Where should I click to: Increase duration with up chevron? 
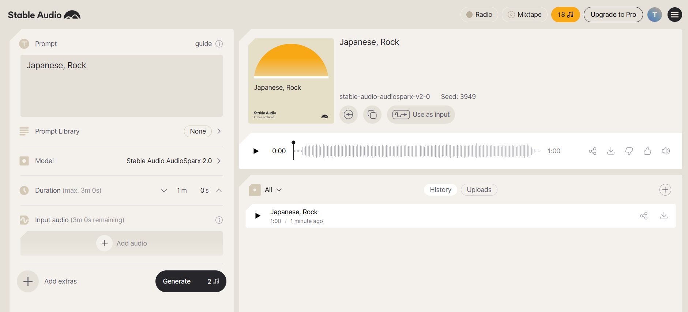coord(219,190)
